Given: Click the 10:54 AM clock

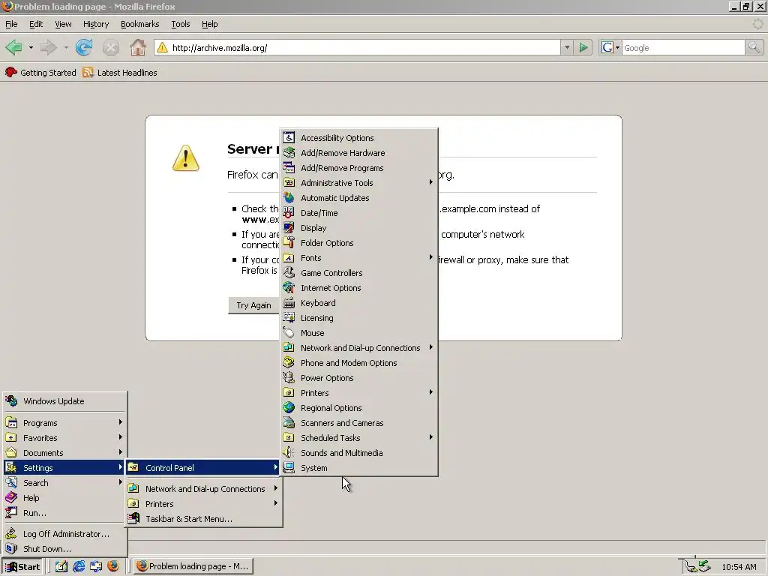Looking at the screenshot, I should point(739,567).
